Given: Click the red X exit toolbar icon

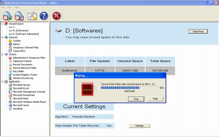Looking at the screenshot, I should click(x=57, y=15).
